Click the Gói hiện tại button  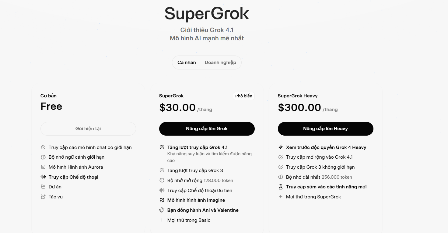(88, 129)
